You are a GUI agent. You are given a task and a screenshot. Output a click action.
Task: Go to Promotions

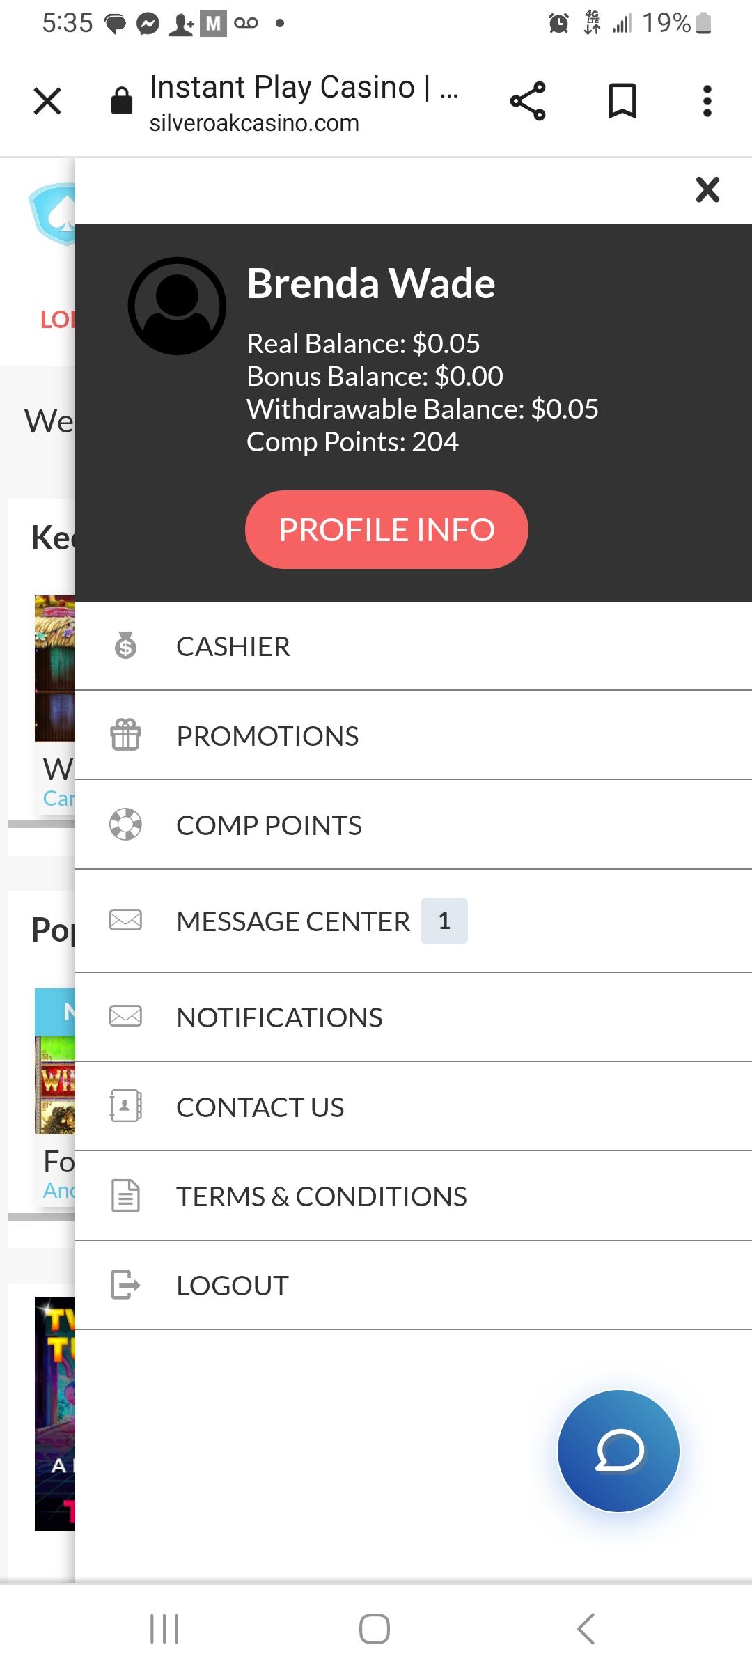pyautogui.click(x=267, y=736)
